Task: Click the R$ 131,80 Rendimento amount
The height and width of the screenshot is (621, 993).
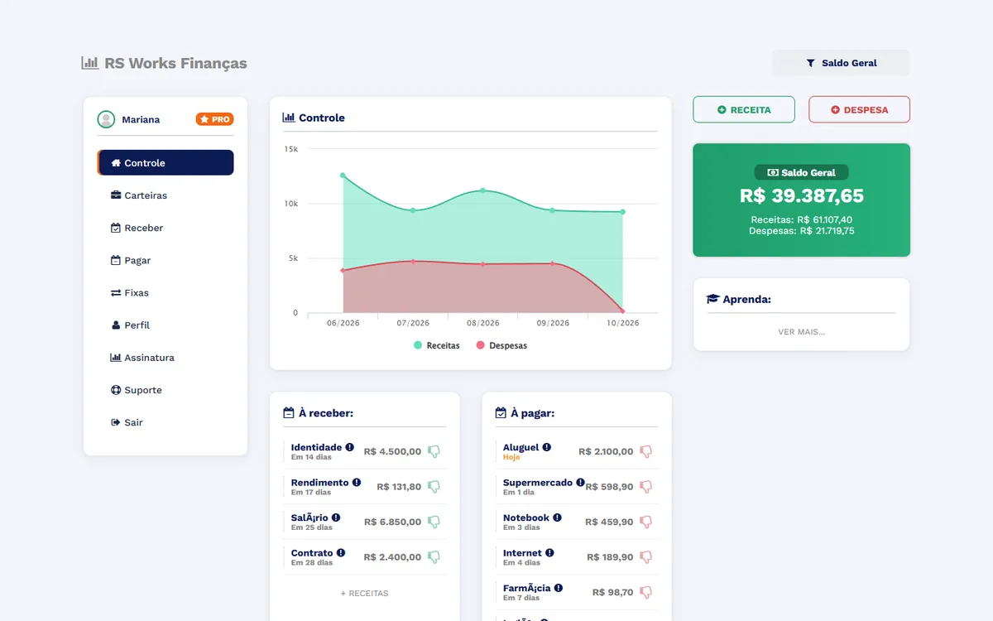Action: pos(399,487)
